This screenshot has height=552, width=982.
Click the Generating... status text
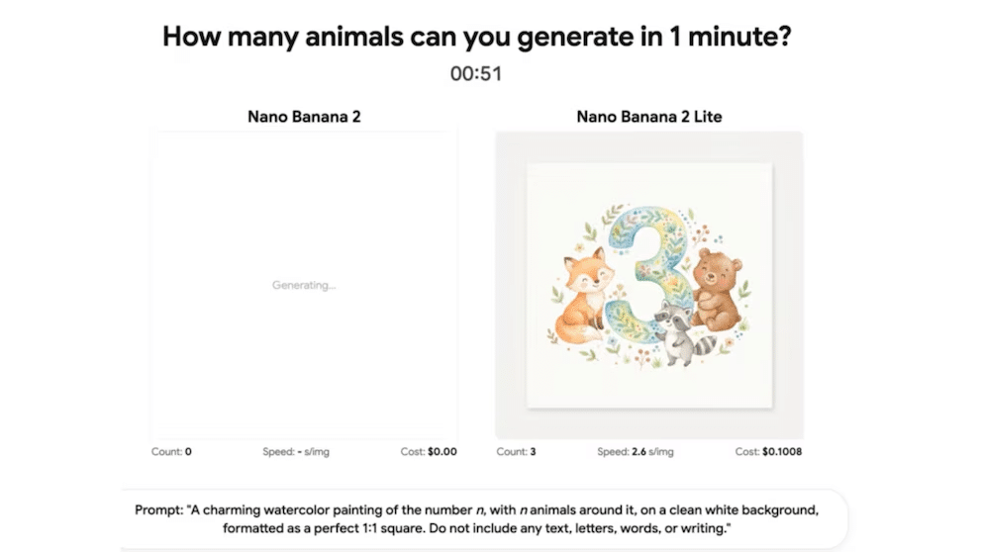[304, 285]
